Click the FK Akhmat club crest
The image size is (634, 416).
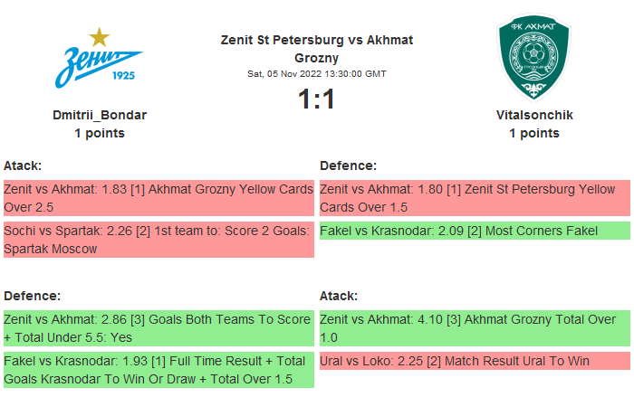pos(533,60)
